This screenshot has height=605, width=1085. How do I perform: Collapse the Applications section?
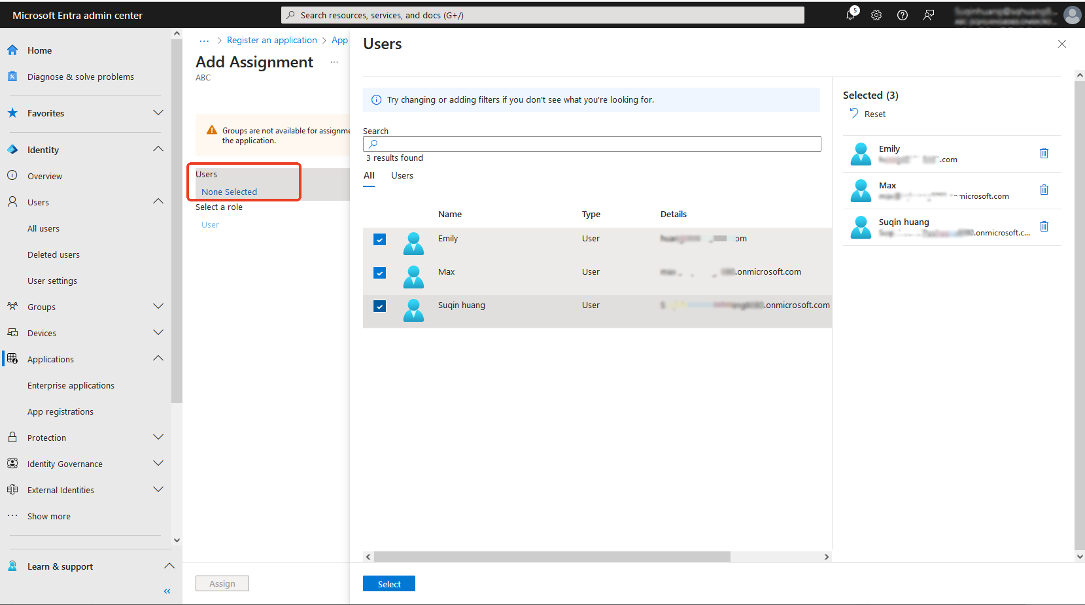tap(158, 358)
